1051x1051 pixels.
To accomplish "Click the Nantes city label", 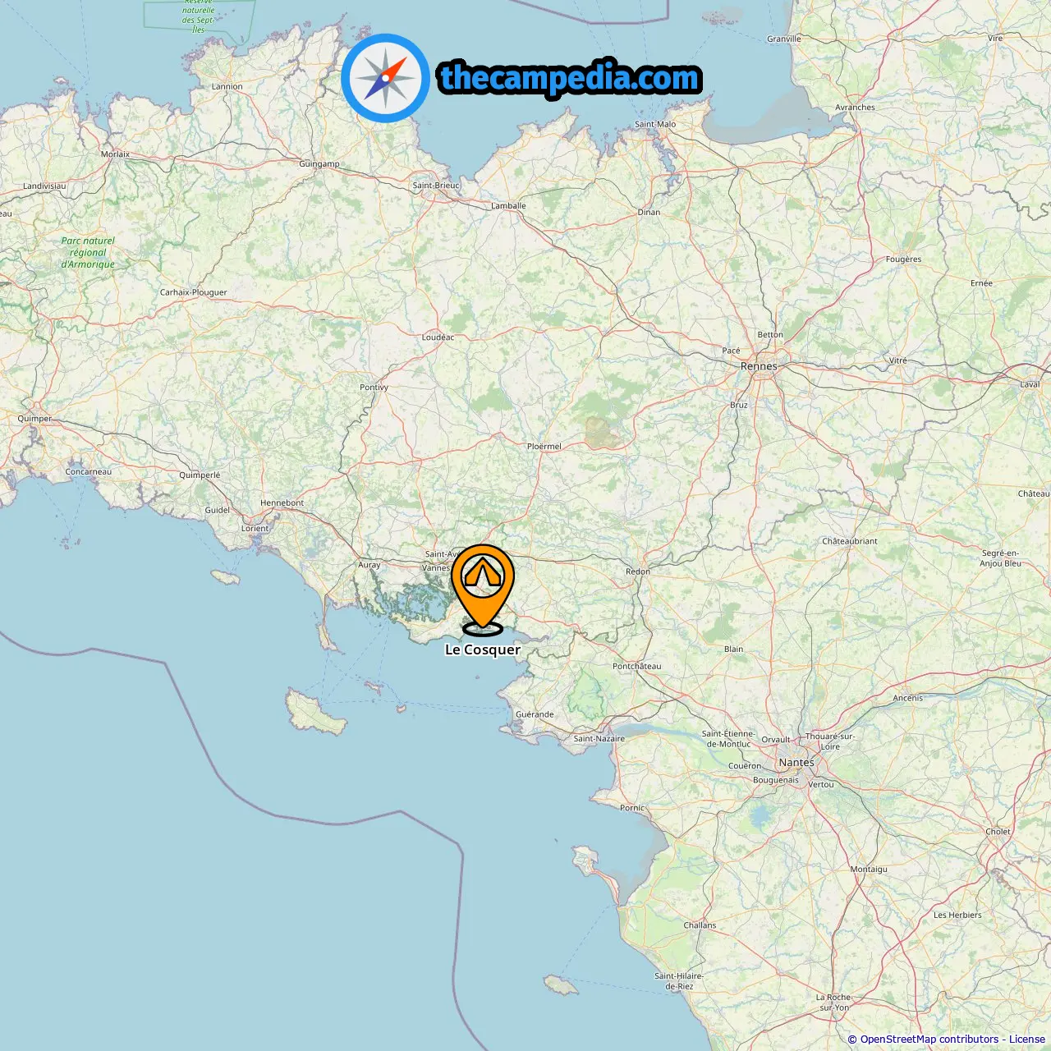I will point(796,762).
